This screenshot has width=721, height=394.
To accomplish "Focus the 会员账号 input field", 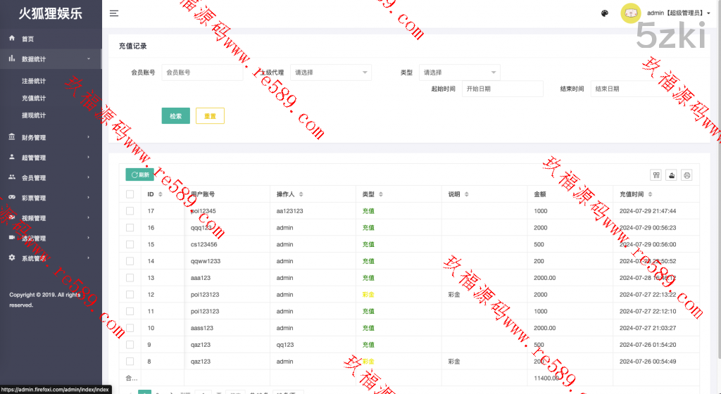I will coord(202,72).
